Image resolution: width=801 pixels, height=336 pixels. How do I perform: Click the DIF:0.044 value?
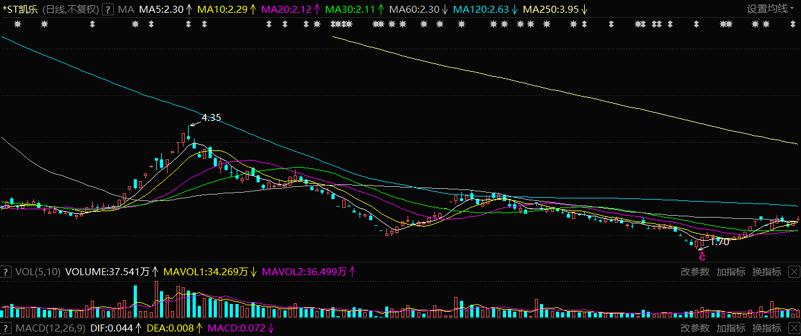(111, 328)
